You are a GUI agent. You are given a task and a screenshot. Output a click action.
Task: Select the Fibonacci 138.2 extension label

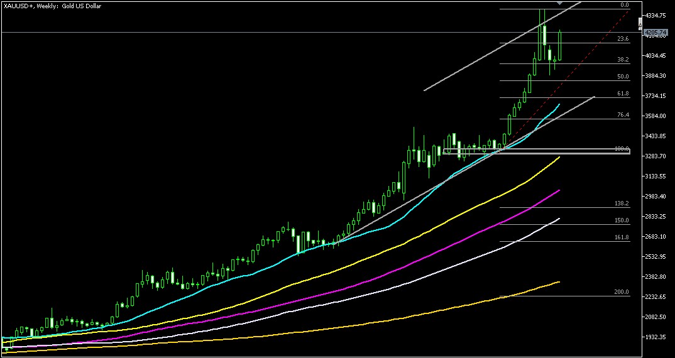tap(621, 204)
